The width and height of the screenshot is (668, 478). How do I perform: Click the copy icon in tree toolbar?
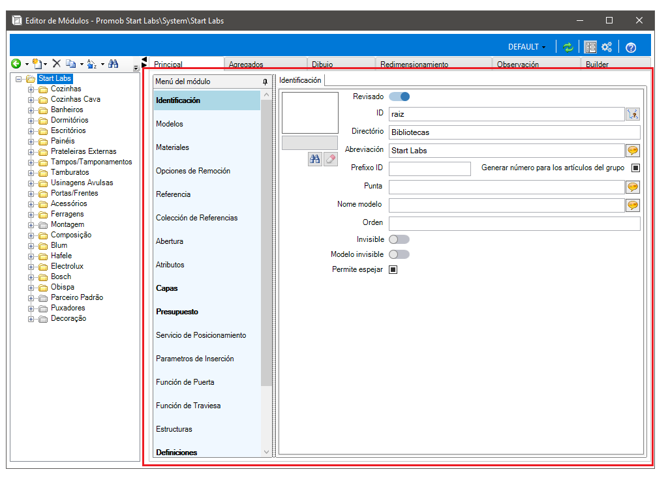(70, 64)
